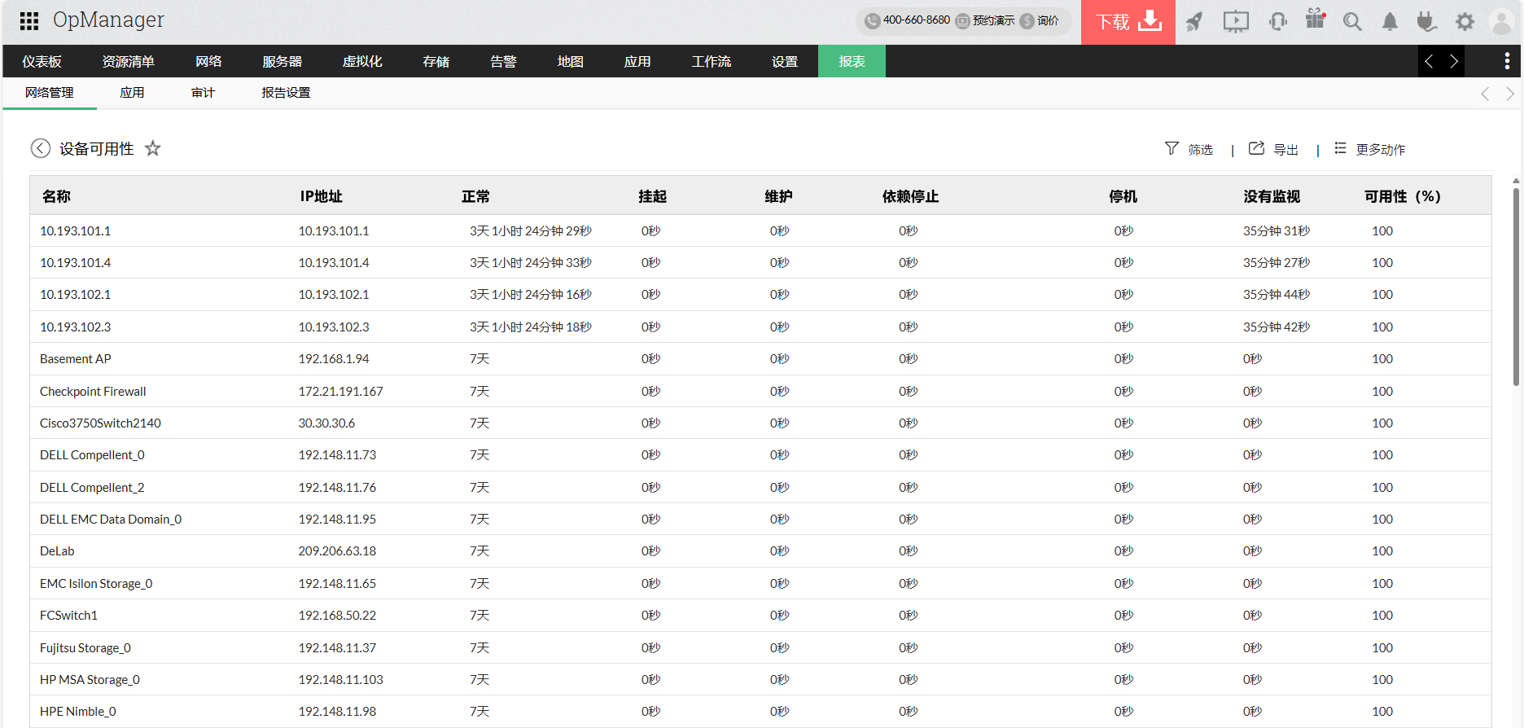Sort by the 可用性 (%) column header

tap(1402, 196)
